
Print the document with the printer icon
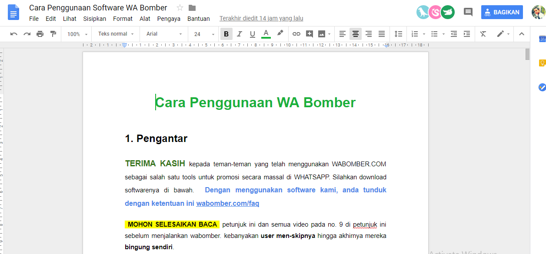[40, 34]
